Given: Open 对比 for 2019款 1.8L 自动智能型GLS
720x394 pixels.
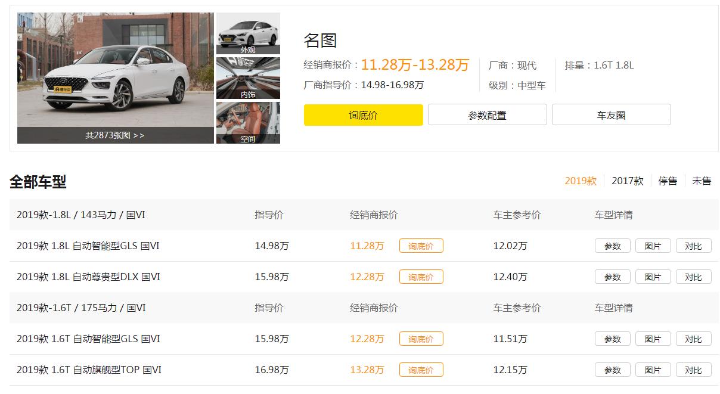Looking at the screenshot, I should point(694,246).
